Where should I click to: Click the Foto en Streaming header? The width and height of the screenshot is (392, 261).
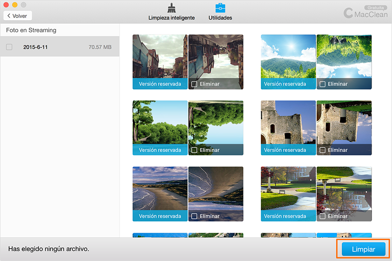pyautogui.click(x=31, y=30)
